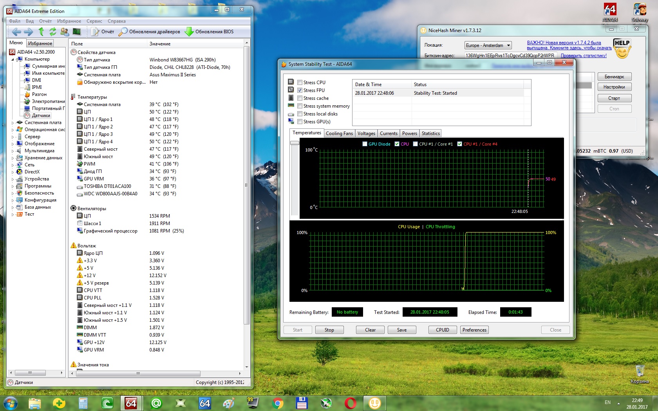Viewport: 658px width, 411px height.
Task: Click the temperature graph vertical slider handle
Action: pos(295,143)
